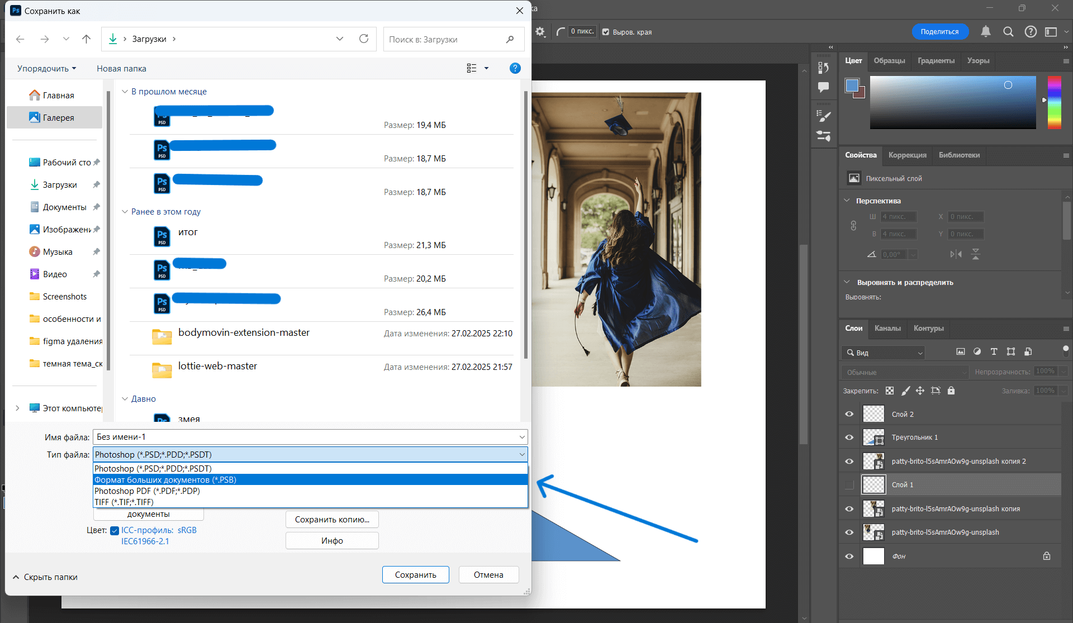1073x623 pixels.
Task: Click lock image pixels brush icon
Action: tap(905, 391)
